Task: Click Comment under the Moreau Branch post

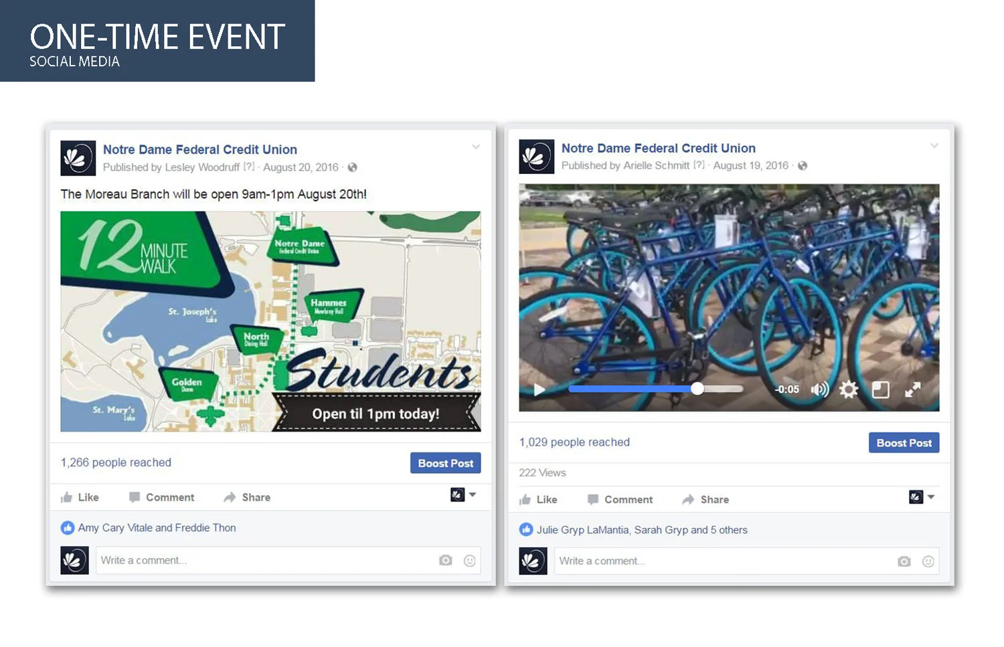Action: [x=161, y=497]
